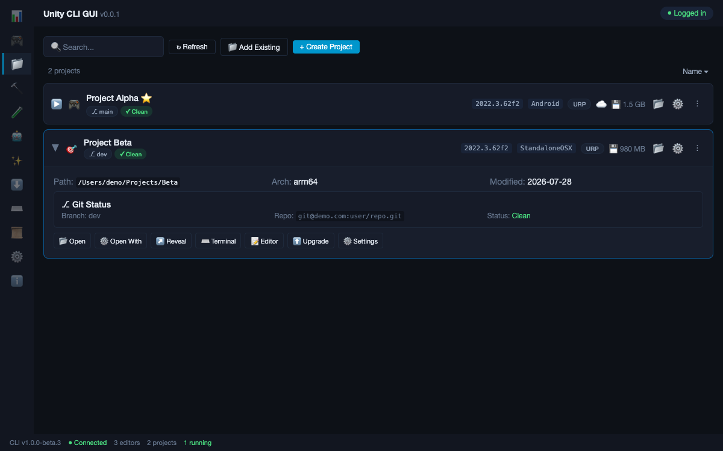Image resolution: width=723 pixels, height=451 pixels.
Task: Open the Name sort dropdown
Action: 695,72
